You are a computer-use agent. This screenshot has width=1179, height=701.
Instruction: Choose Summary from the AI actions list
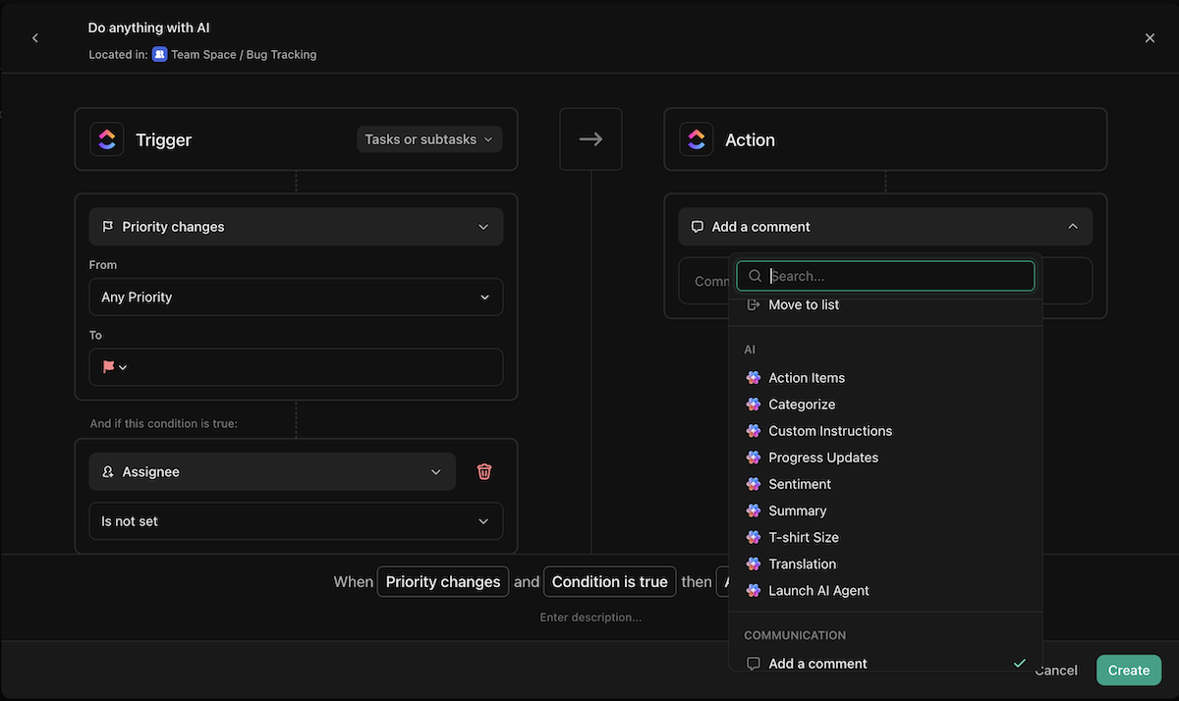pos(797,511)
